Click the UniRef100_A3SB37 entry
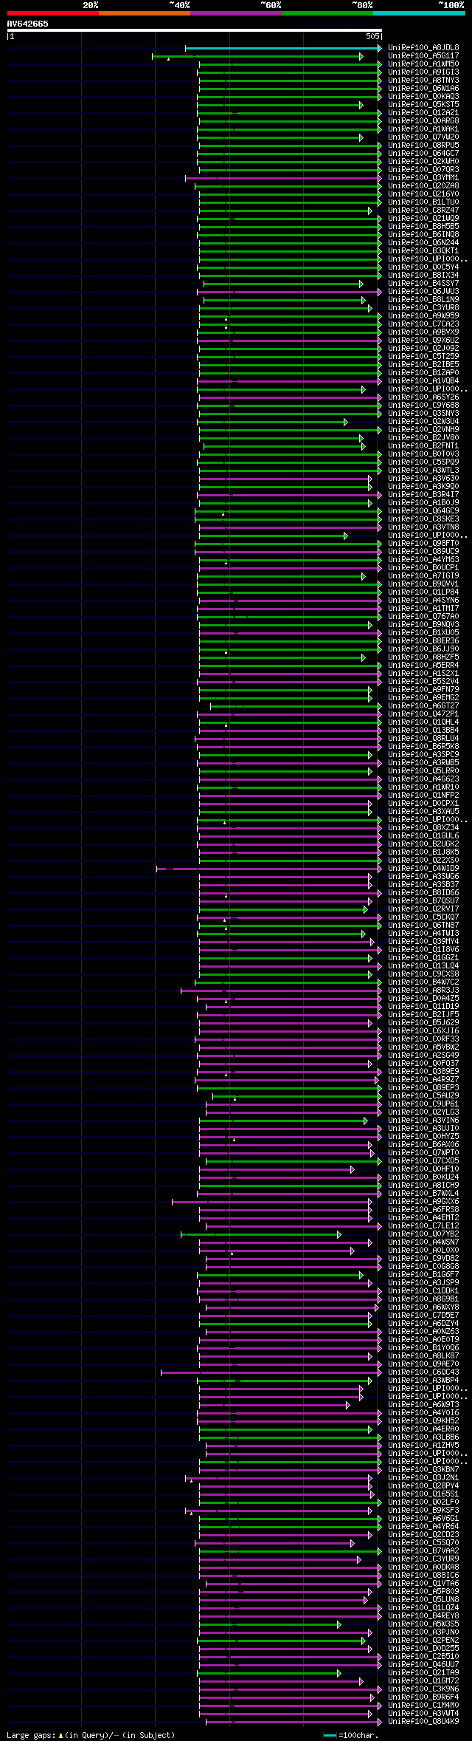The width and height of the screenshot is (472, 1741). (423, 885)
